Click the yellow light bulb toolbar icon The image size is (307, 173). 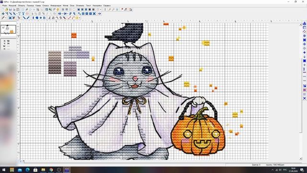(x=58, y=10)
